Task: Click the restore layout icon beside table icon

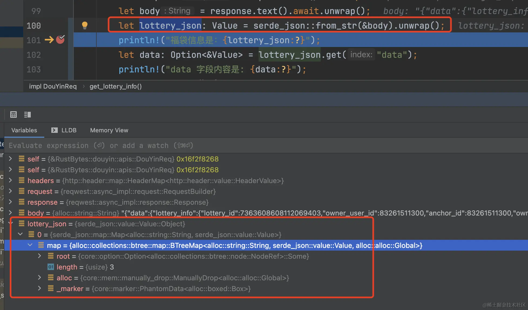Action: 27,114
